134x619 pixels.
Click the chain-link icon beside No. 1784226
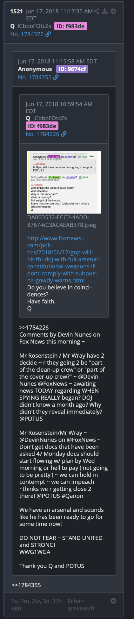(64, 134)
